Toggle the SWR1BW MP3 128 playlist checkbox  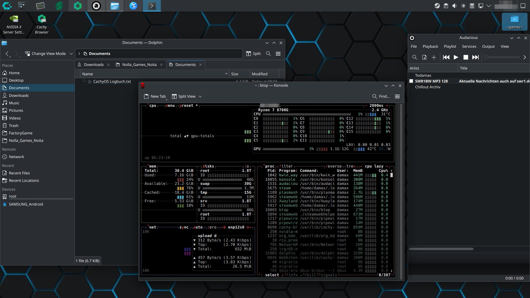coord(411,81)
